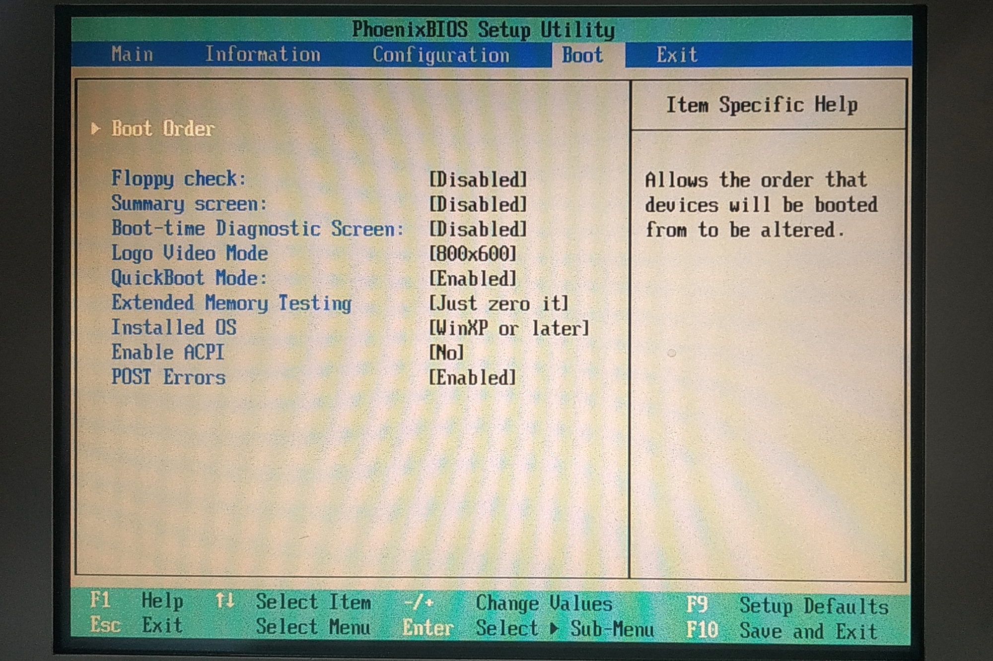Switch to the Information tab
993x661 pixels.
pos(263,55)
